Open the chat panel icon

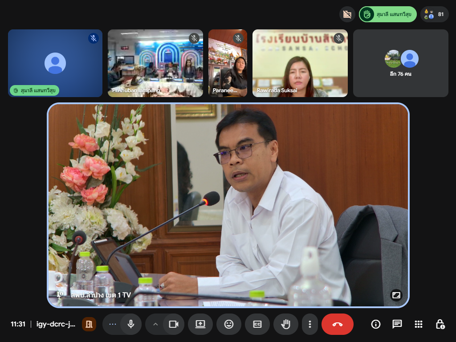click(x=397, y=324)
